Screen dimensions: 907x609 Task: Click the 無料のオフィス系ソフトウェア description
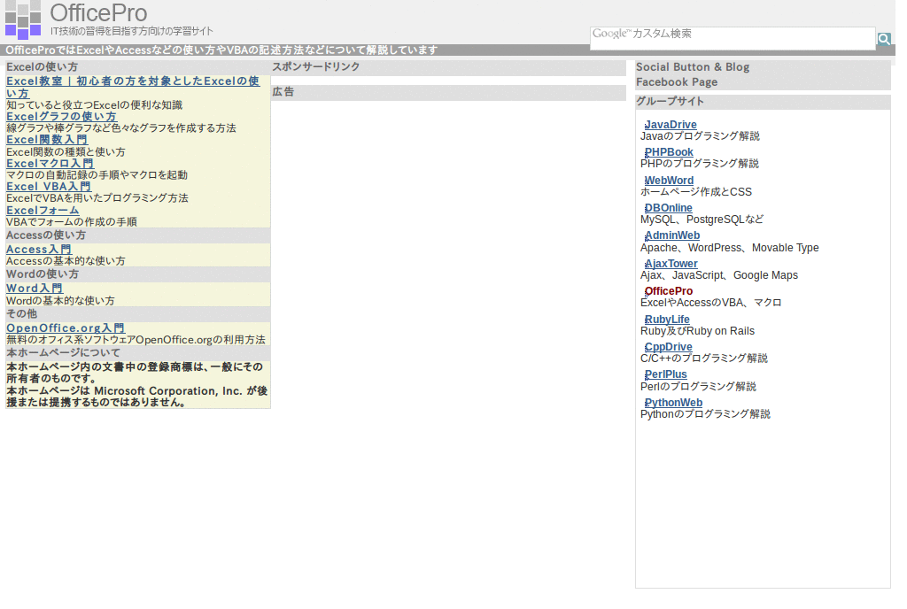(136, 340)
